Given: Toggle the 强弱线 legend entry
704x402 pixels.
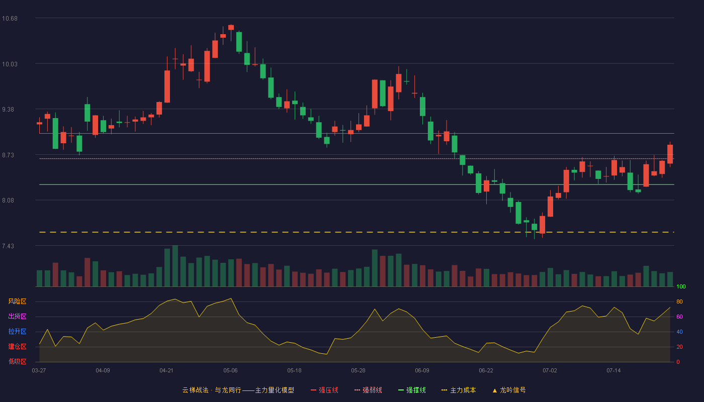Looking at the screenshot, I should pos(368,390).
